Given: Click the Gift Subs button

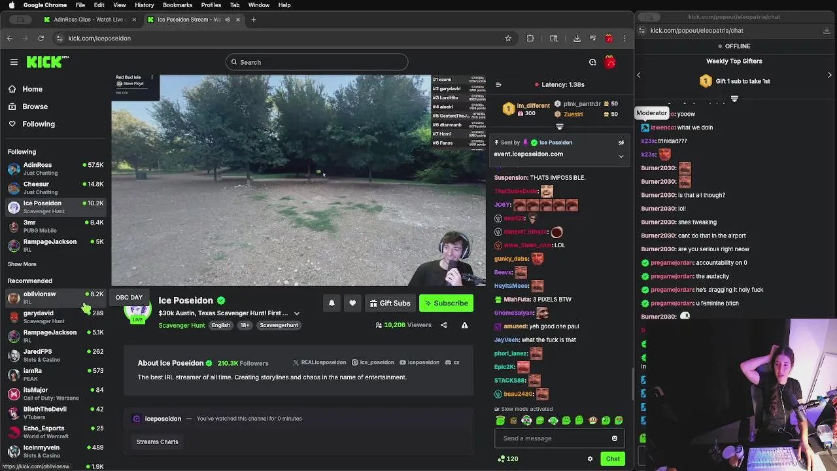Looking at the screenshot, I should [x=390, y=304].
